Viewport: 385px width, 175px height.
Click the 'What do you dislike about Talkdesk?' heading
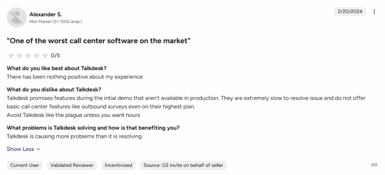point(54,90)
